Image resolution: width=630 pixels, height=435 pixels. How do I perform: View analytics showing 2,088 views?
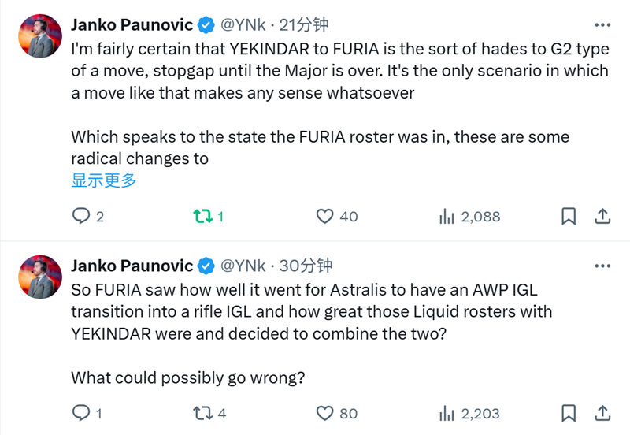(447, 216)
